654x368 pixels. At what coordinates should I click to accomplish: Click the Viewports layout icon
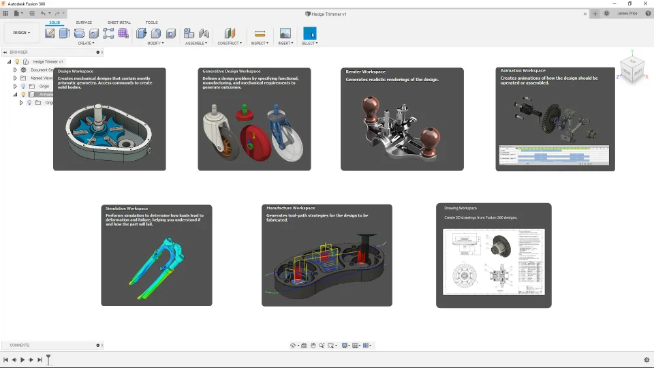click(x=366, y=346)
